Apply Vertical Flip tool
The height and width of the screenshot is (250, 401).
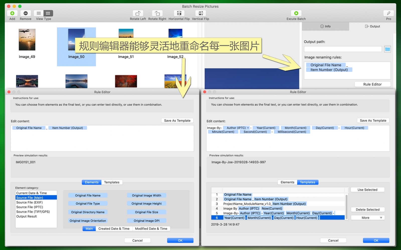(200, 13)
